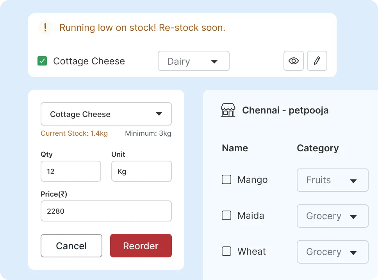This screenshot has width=378, height=280.
Task: Tick the Mango checkbox
Action: point(226,180)
